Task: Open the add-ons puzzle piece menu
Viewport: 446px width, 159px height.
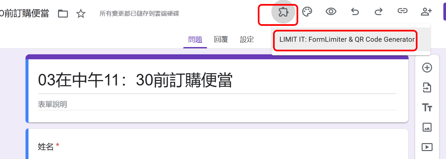Action: (283, 12)
